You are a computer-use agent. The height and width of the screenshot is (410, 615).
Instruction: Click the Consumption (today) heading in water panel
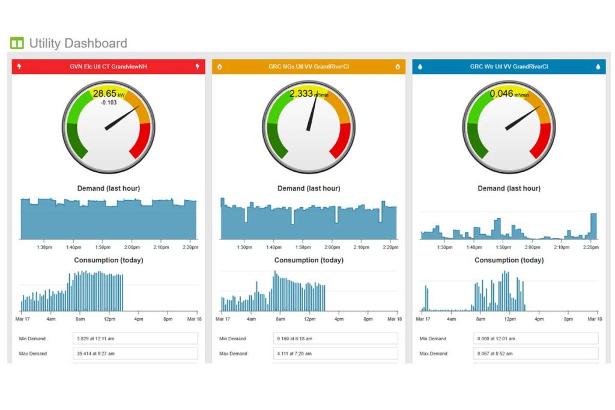(x=509, y=261)
